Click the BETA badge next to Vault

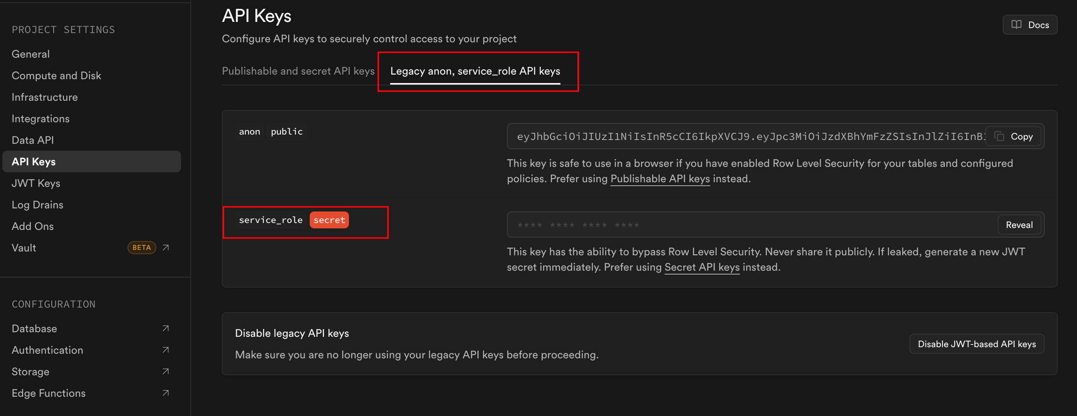click(141, 248)
